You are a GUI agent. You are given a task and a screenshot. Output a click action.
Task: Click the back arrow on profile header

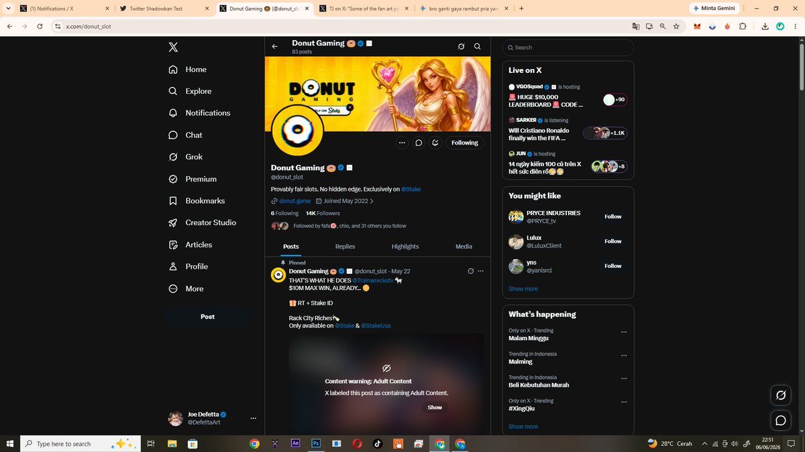point(274,47)
